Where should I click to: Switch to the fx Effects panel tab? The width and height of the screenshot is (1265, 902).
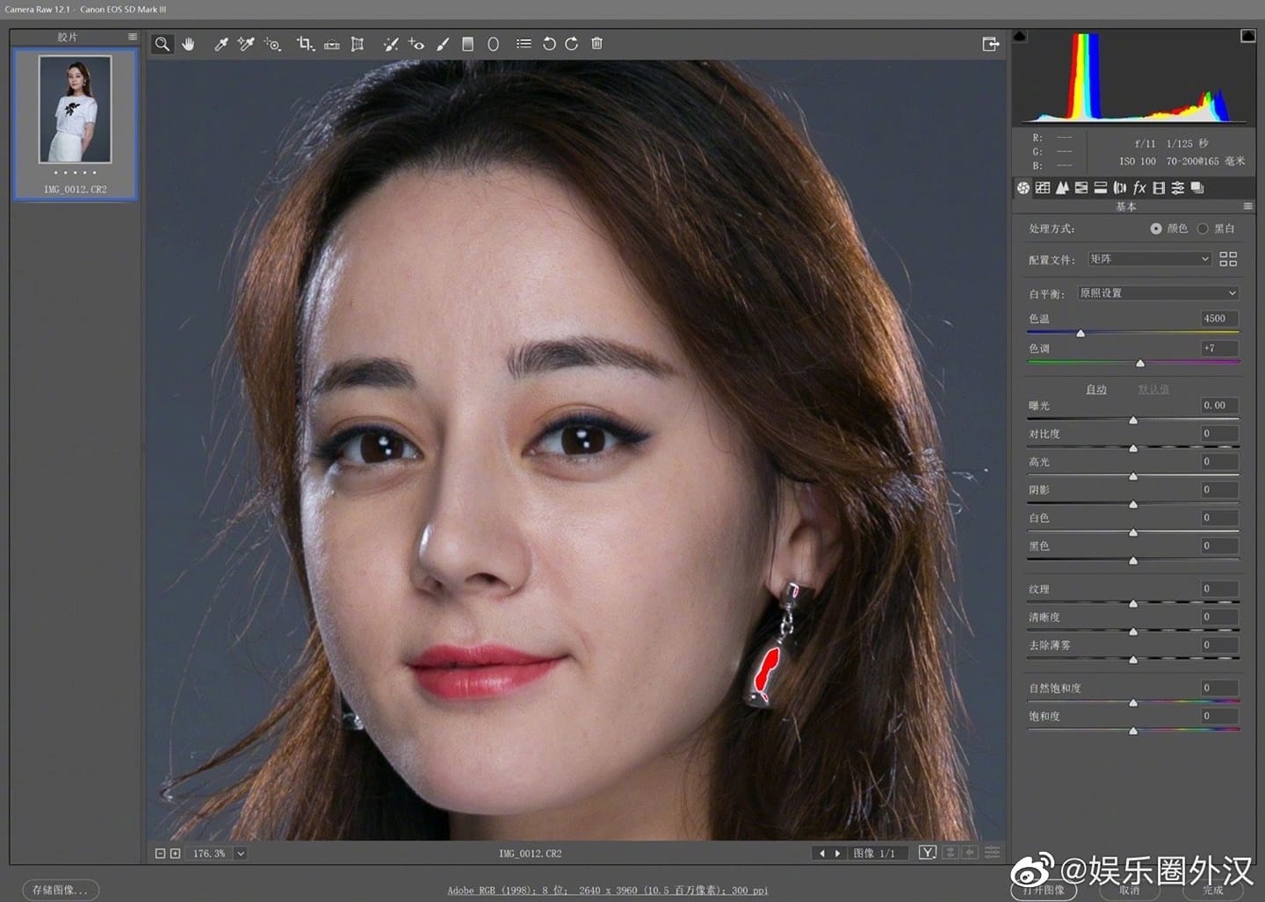click(1139, 188)
